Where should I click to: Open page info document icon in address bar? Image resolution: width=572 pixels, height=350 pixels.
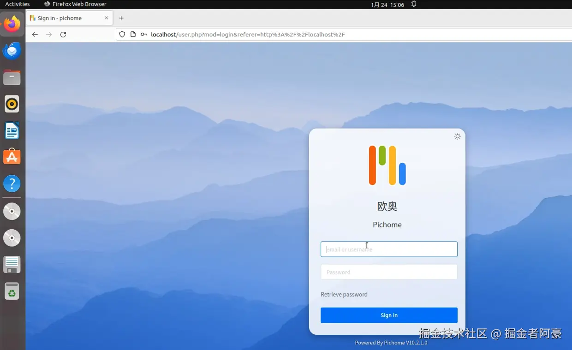pyautogui.click(x=133, y=35)
